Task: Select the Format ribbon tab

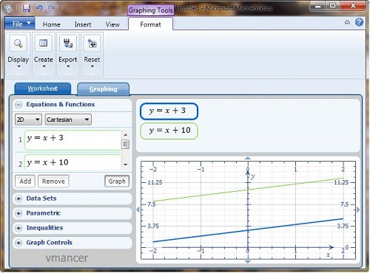Action: [150, 24]
